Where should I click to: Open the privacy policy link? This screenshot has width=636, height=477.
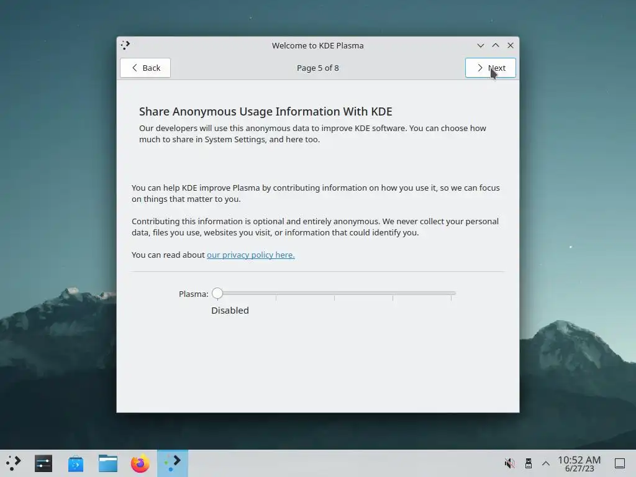point(251,255)
